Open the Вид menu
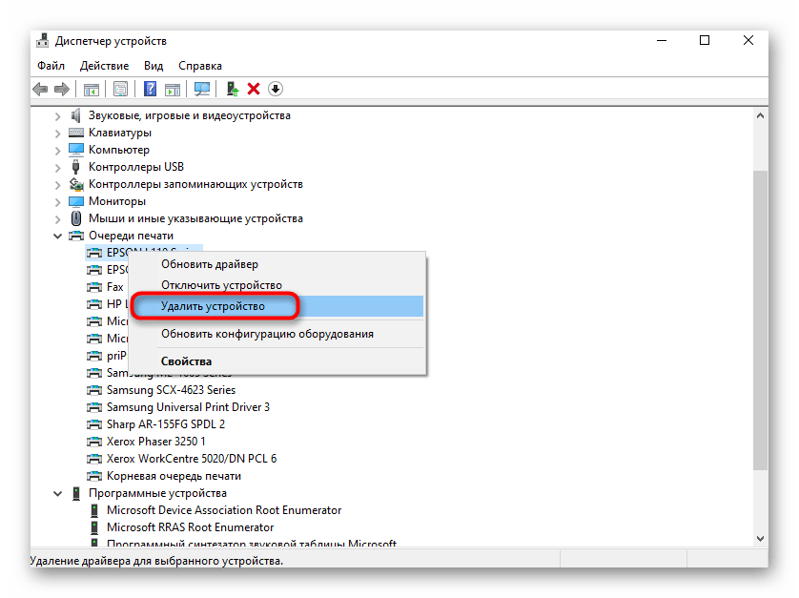799x598 pixels. click(x=154, y=66)
